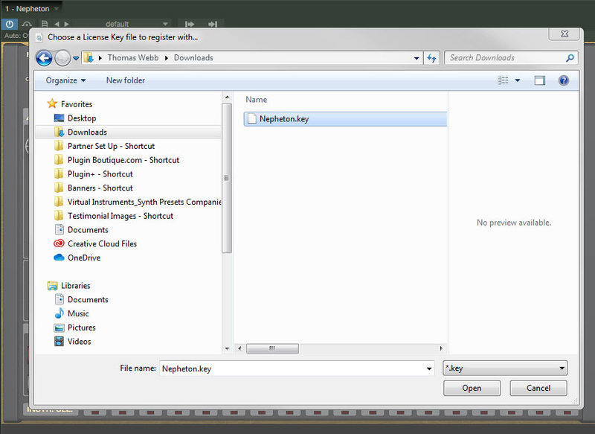Viewport: 595px width, 434px height.
Task: Select Desktop under Favorites
Action: pyautogui.click(x=81, y=118)
